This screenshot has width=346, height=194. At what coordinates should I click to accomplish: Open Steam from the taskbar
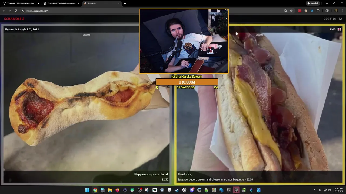177,190
